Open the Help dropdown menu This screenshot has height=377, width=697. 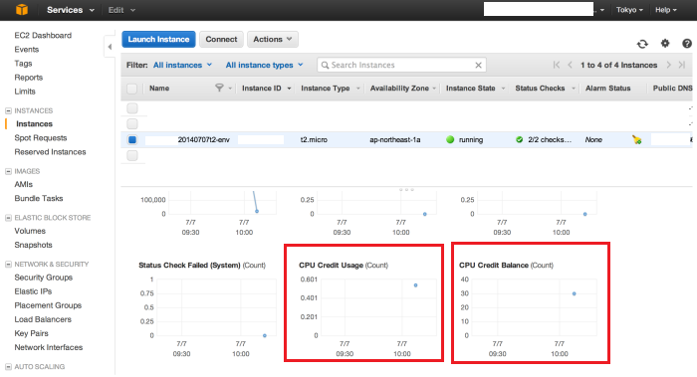[666, 10]
